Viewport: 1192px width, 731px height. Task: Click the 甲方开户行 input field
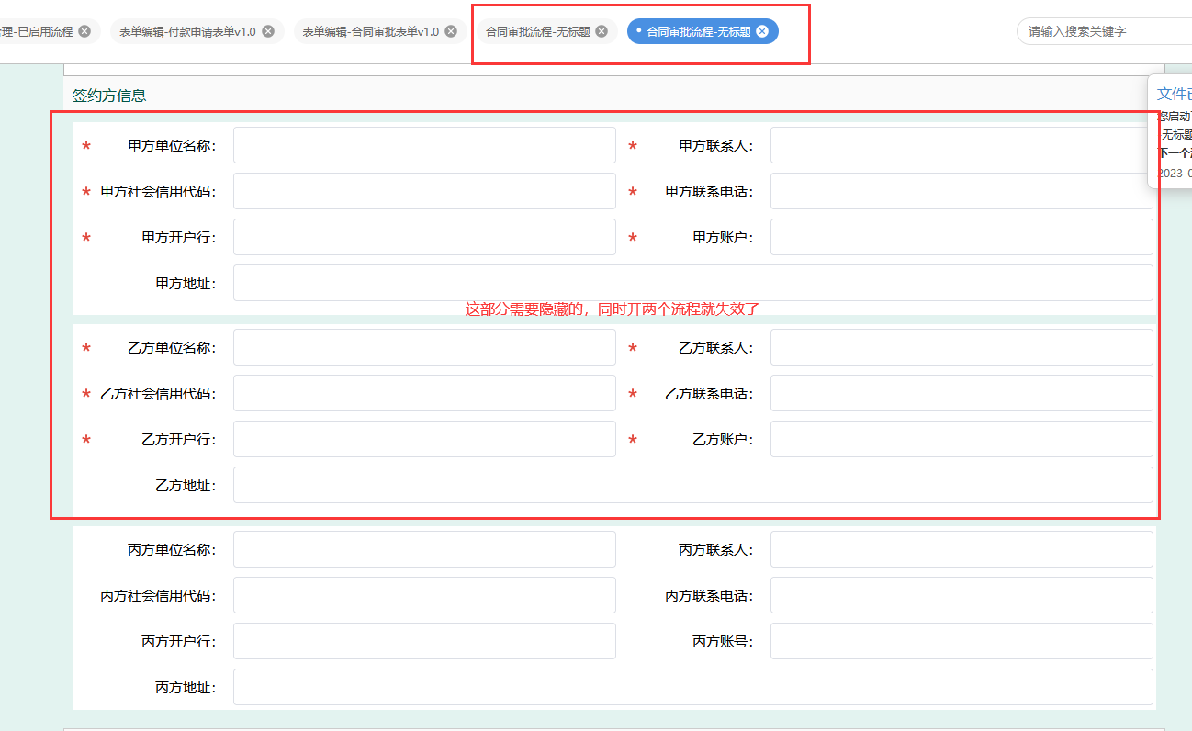(x=424, y=237)
